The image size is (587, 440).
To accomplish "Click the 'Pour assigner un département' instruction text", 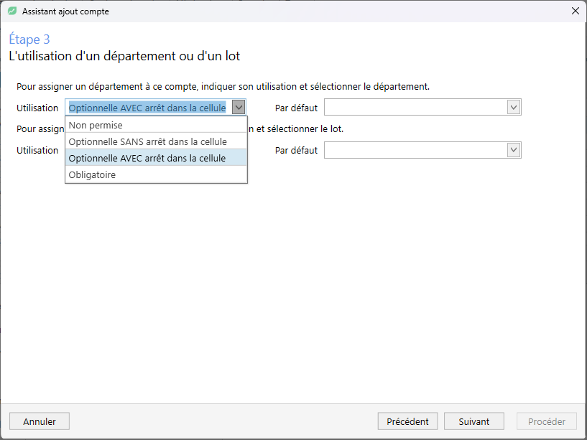I will pyautogui.click(x=223, y=86).
